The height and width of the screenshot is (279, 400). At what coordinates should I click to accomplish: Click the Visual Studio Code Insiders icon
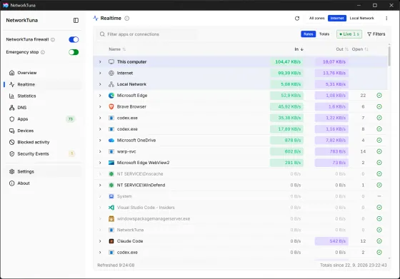(111, 208)
